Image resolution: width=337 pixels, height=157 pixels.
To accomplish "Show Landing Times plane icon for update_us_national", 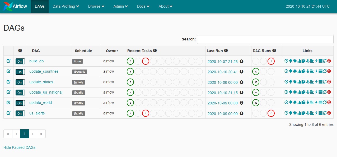I will pyautogui.click(x=308, y=92).
